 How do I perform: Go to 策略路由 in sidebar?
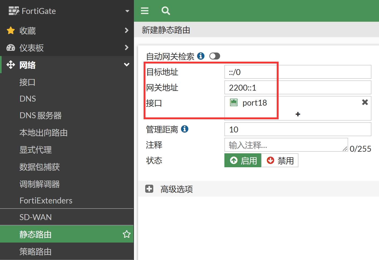pos(35,251)
